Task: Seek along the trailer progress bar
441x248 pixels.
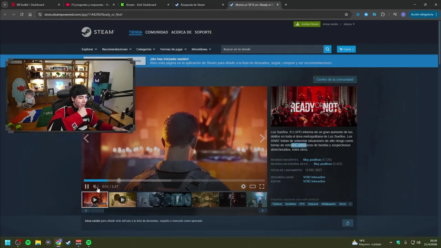Action: click(x=174, y=180)
